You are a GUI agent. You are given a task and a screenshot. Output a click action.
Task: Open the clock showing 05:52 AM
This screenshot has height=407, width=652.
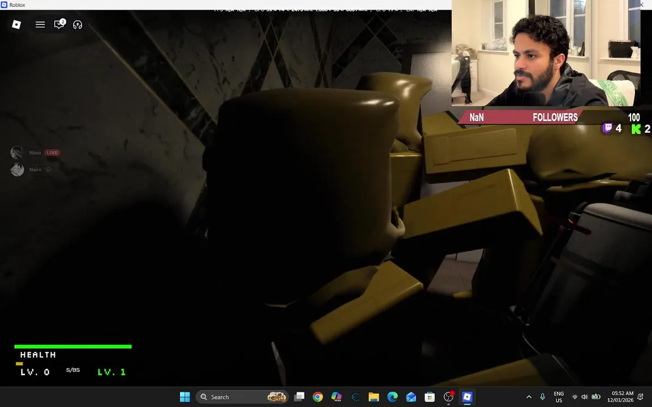(x=620, y=397)
